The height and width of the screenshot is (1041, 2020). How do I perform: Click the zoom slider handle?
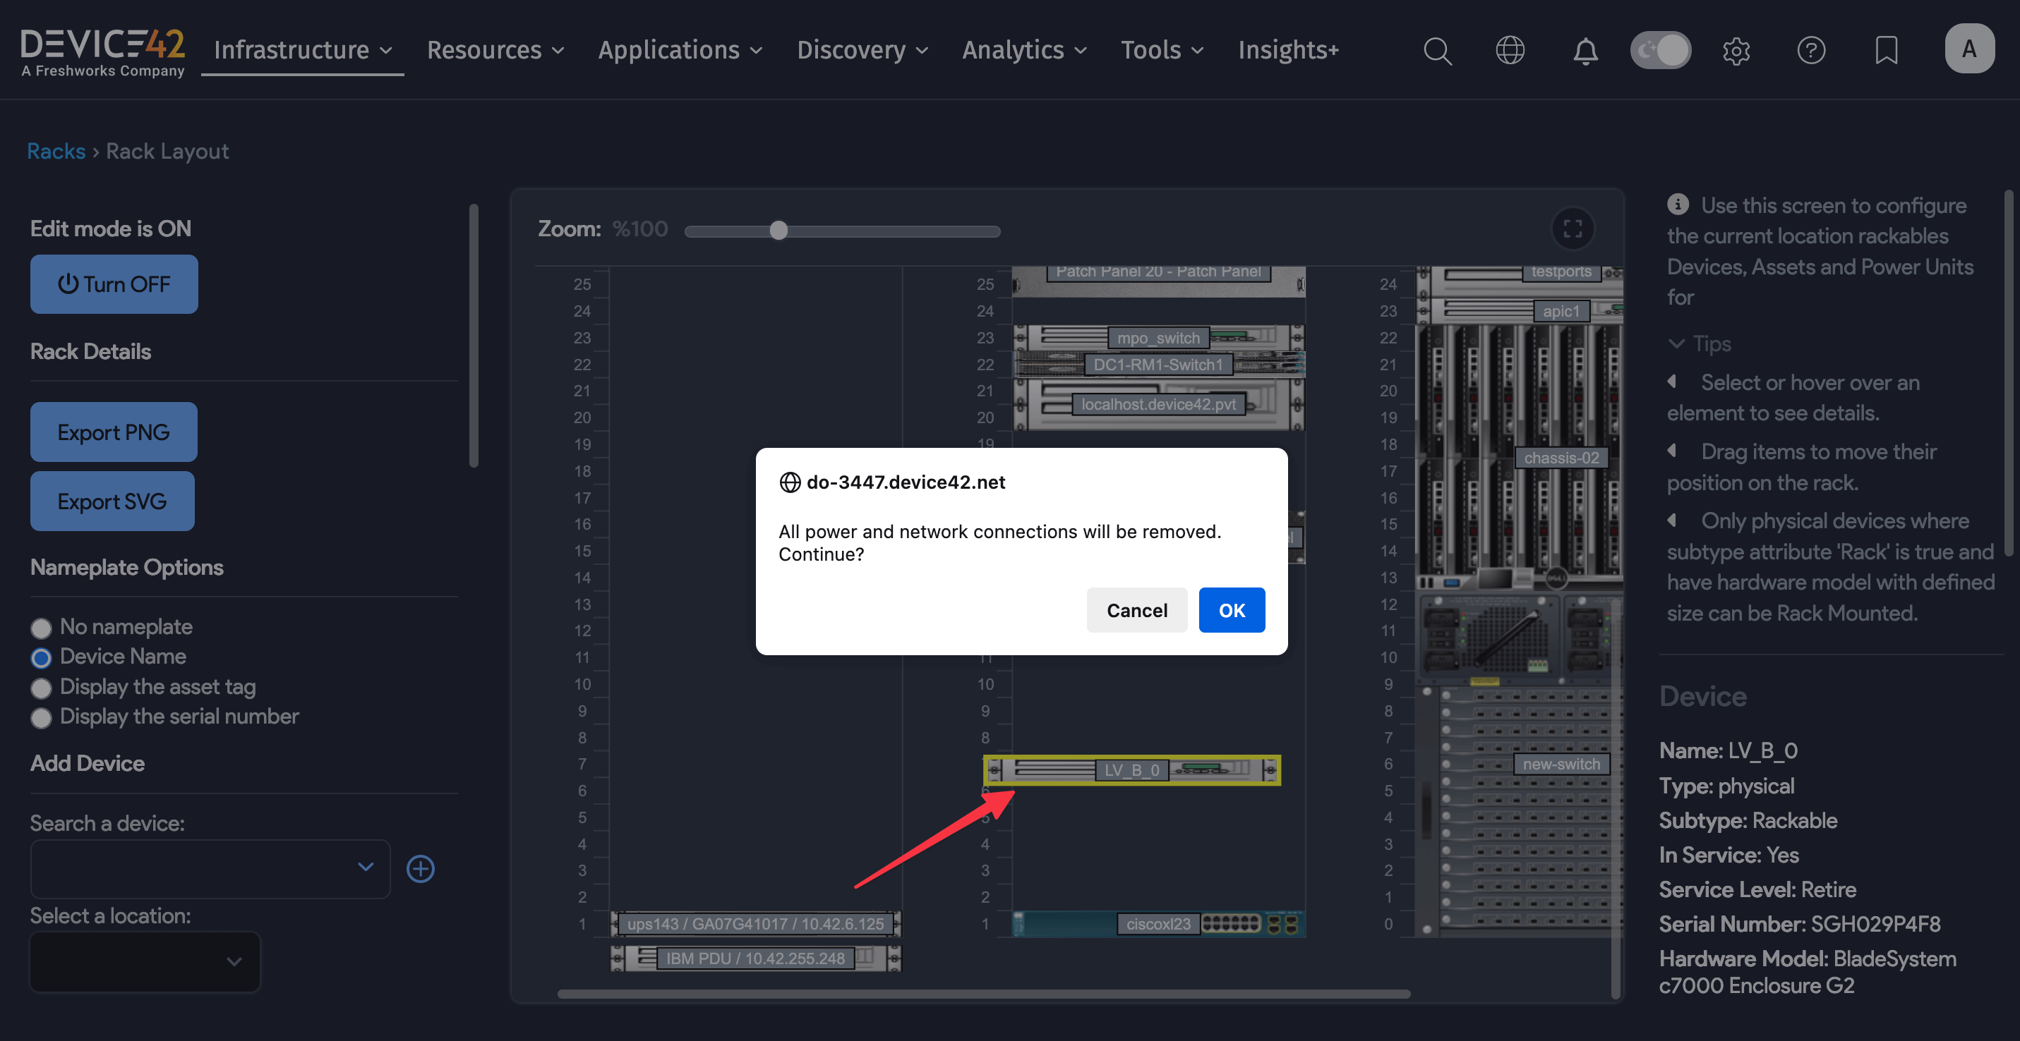pyautogui.click(x=778, y=231)
